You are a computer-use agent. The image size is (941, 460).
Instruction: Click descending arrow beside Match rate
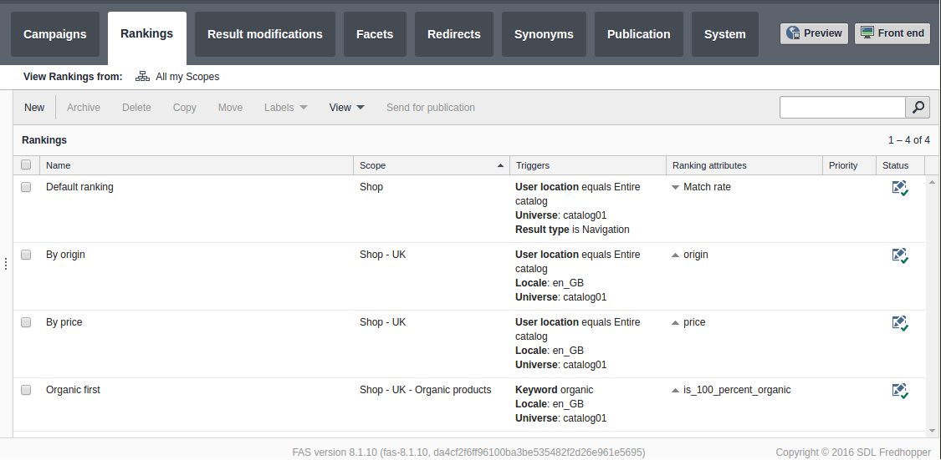point(675,188)
